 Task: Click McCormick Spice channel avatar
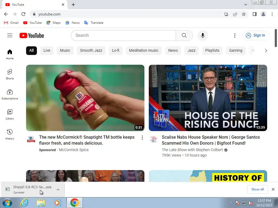click(x=31, y=139)
